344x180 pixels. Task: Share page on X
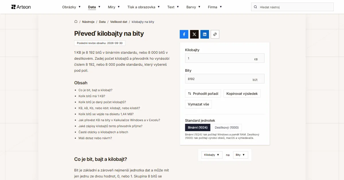click(194, 34)
